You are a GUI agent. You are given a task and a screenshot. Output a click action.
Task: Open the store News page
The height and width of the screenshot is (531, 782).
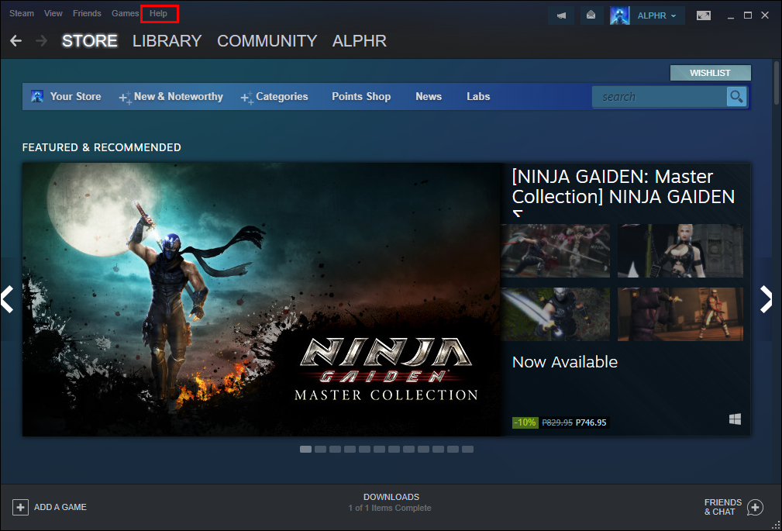(x=429, y=96)
